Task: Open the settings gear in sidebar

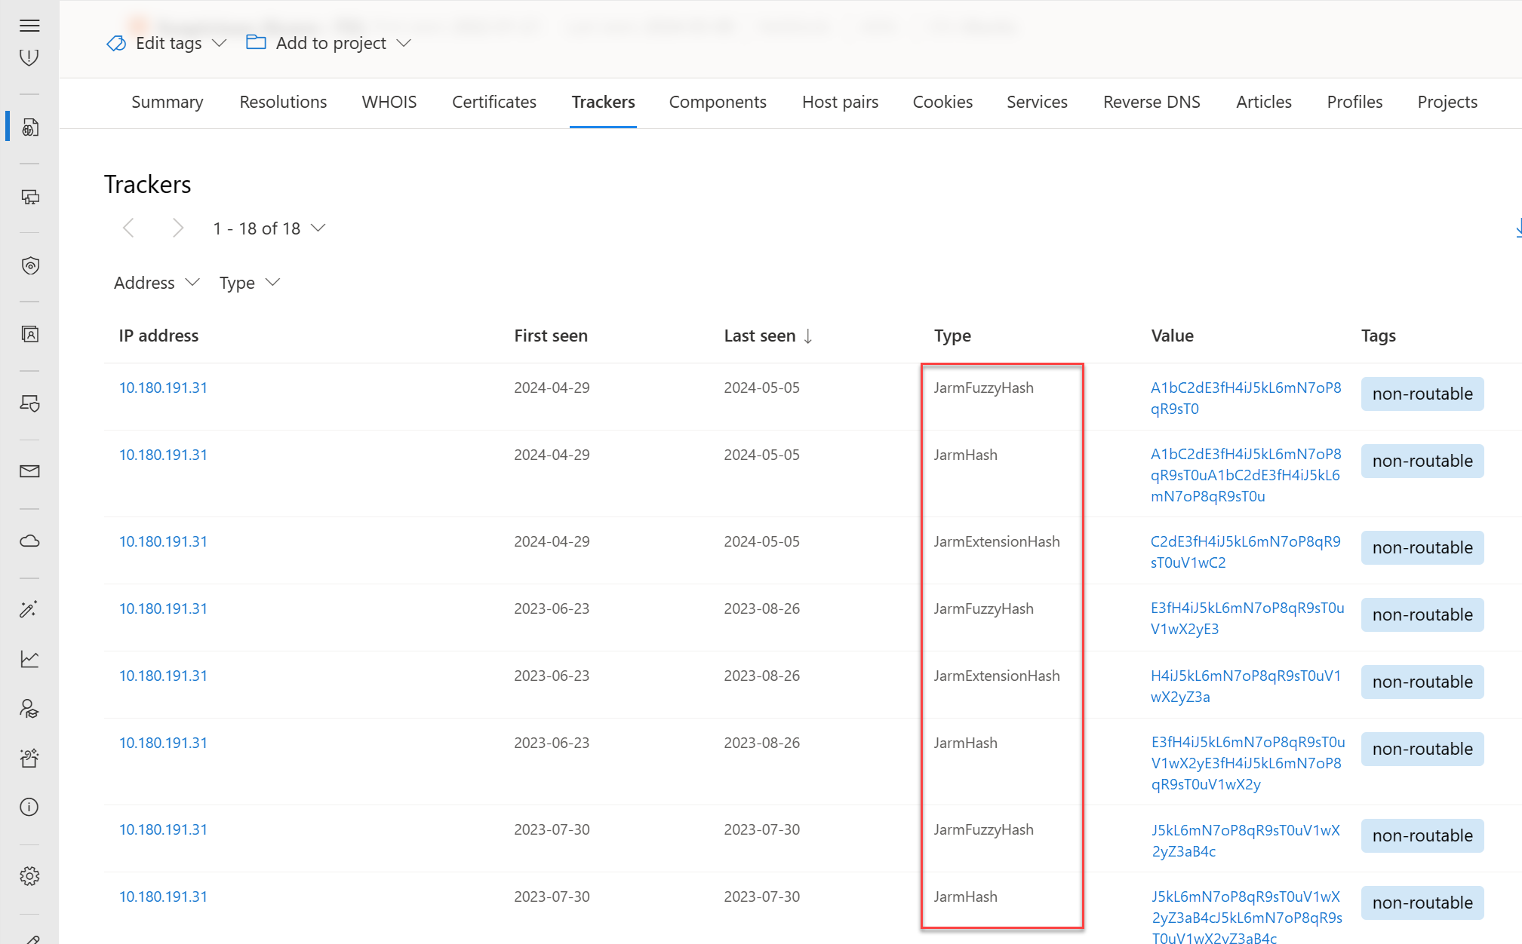Action: pos(29,876)
